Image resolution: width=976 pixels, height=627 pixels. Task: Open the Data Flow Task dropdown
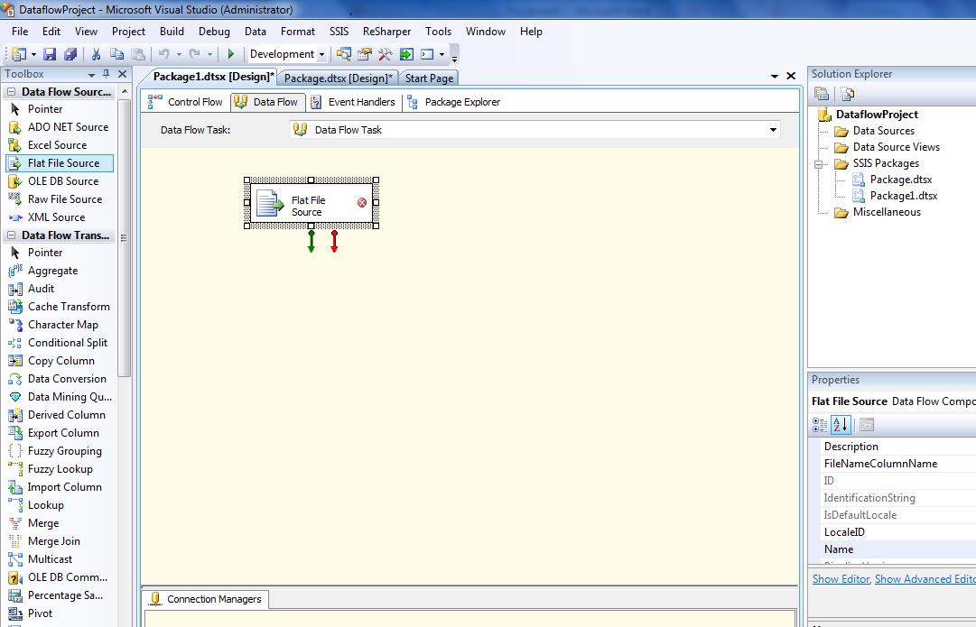pyautogui.click(x=773, y=130)
